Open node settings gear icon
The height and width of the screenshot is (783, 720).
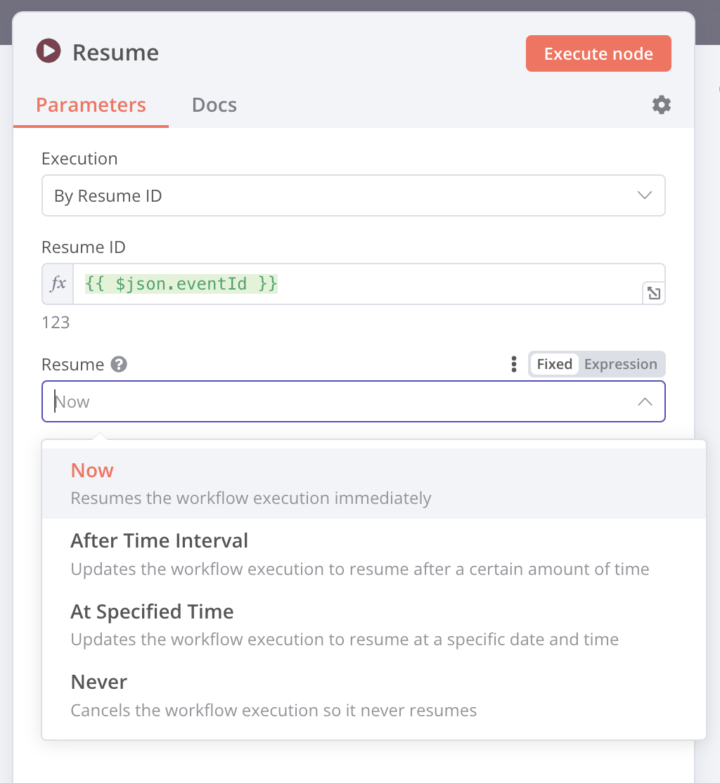661,105
